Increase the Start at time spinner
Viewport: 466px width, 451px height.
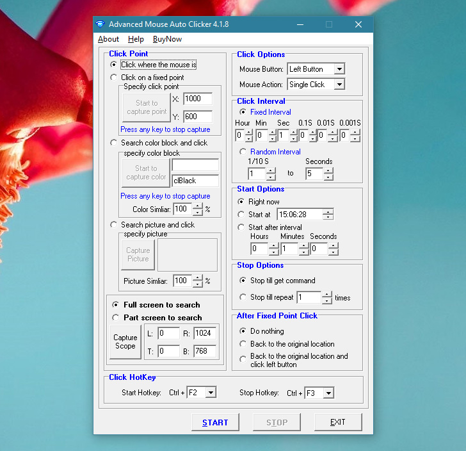tap(328, 211)
